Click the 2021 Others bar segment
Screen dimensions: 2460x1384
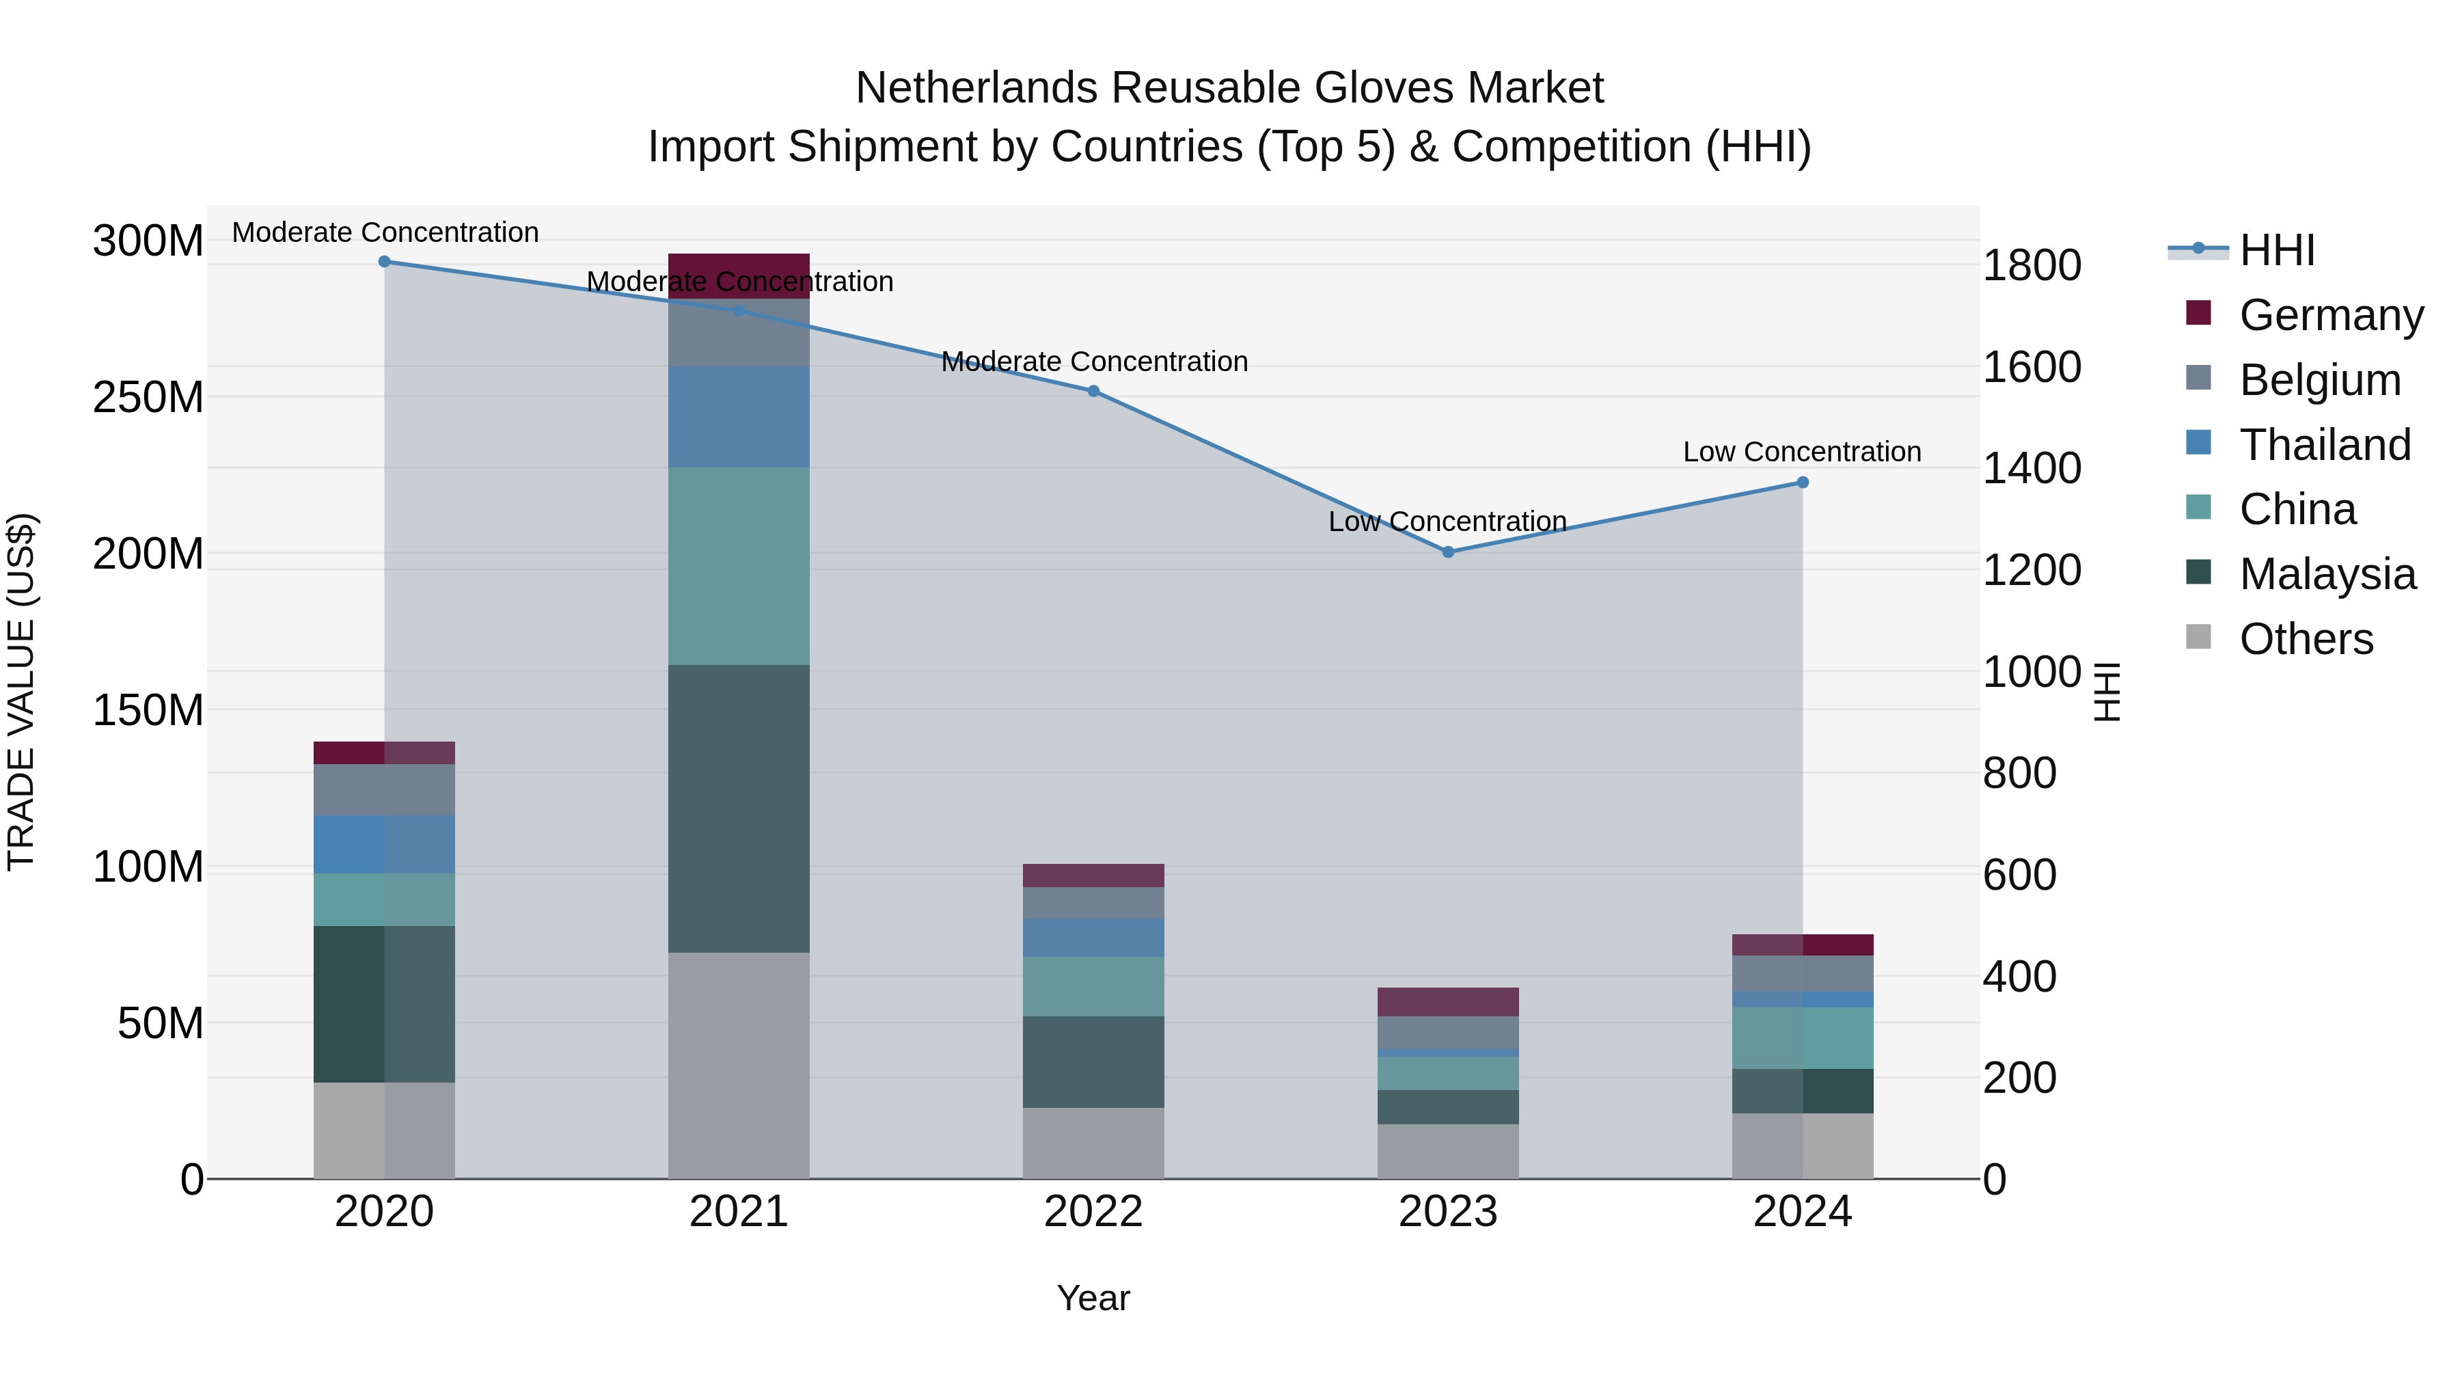tap(739, 1066)
